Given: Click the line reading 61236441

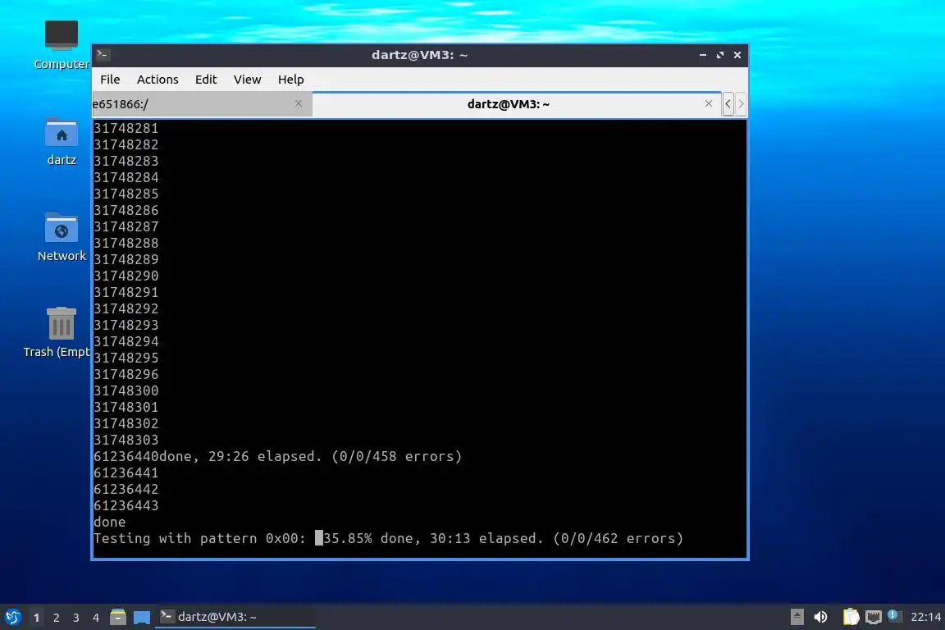Looking at the screenshot, I should pos(126,472).
